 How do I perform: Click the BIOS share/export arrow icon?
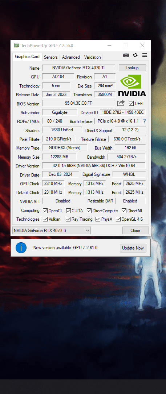pyautogui.click(x=121, y=103)
